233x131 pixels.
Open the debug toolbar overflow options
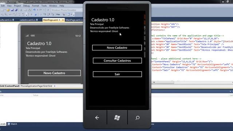click(x=74, y=15)
